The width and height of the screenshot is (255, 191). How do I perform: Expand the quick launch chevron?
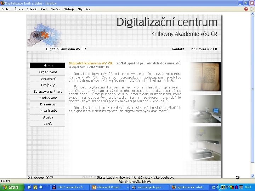47,186
